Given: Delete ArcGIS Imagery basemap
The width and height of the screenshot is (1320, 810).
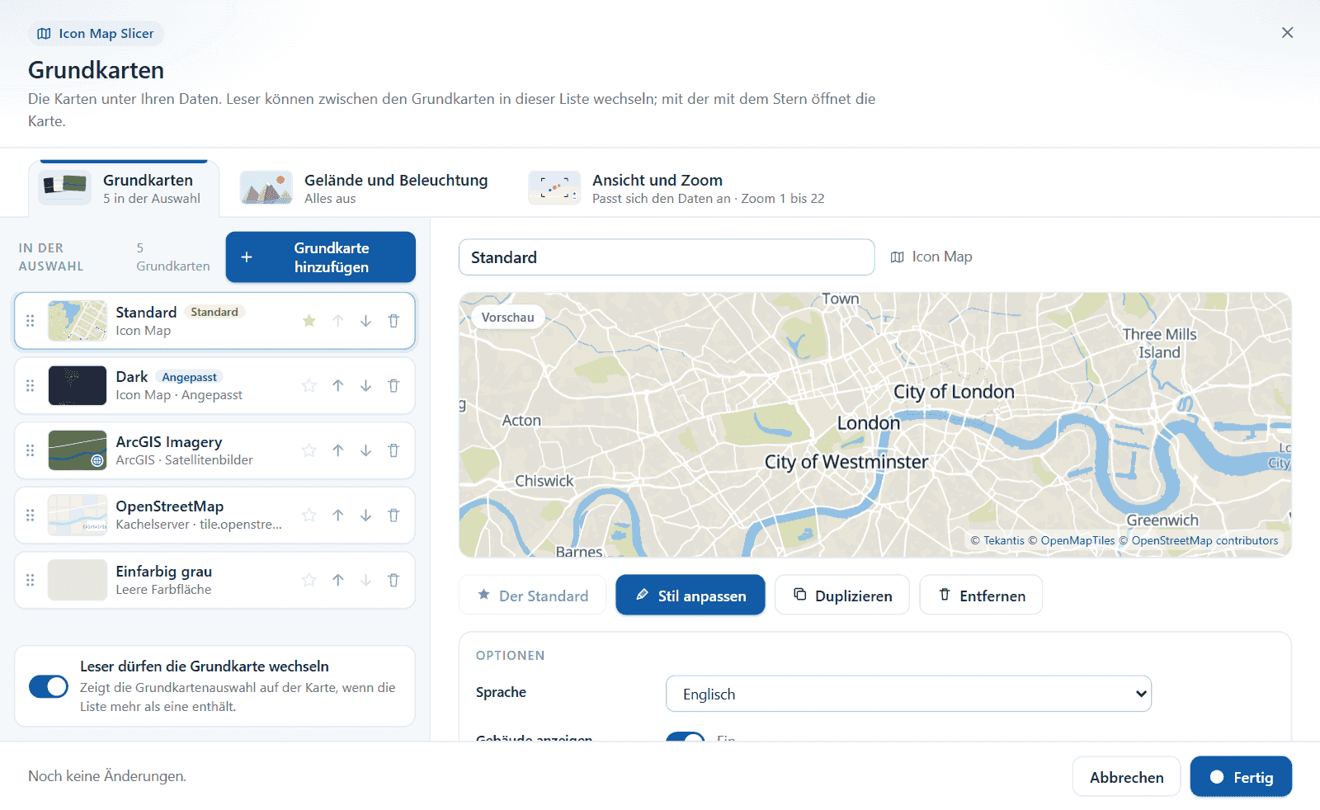Looking at the screenshot, I should click(x=394, y=450).
